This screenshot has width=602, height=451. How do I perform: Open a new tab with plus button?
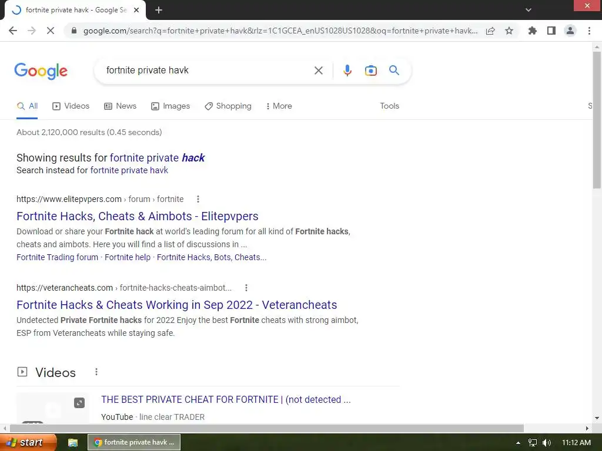tap(159, 10)
